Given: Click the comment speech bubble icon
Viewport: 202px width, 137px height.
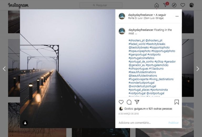Looking at the screenshot, I should (x=129, y=102).
